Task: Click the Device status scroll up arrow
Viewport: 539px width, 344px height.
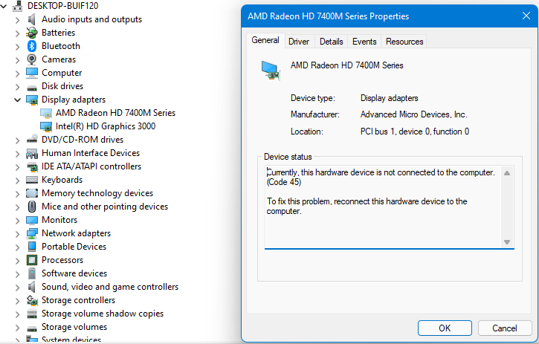Action: pyautogui.click(x=507, y=173)
